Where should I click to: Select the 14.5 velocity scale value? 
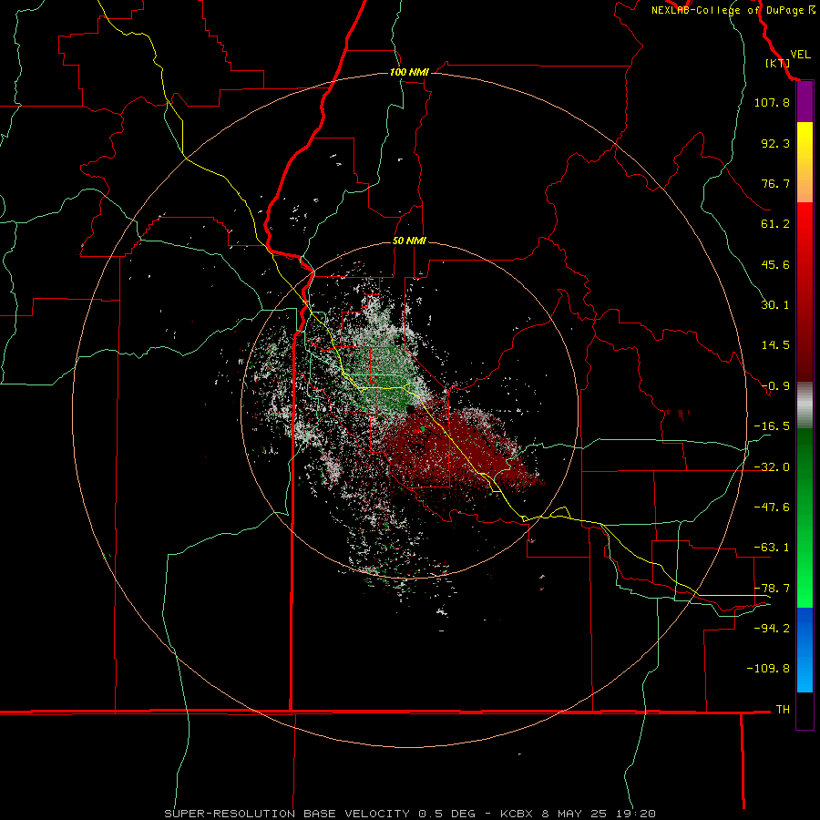[775, 345]
